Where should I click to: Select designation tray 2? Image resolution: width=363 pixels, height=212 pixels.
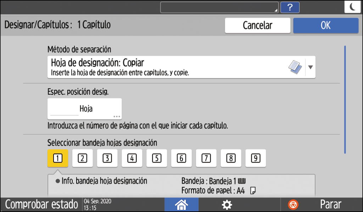tap(83, 158)
